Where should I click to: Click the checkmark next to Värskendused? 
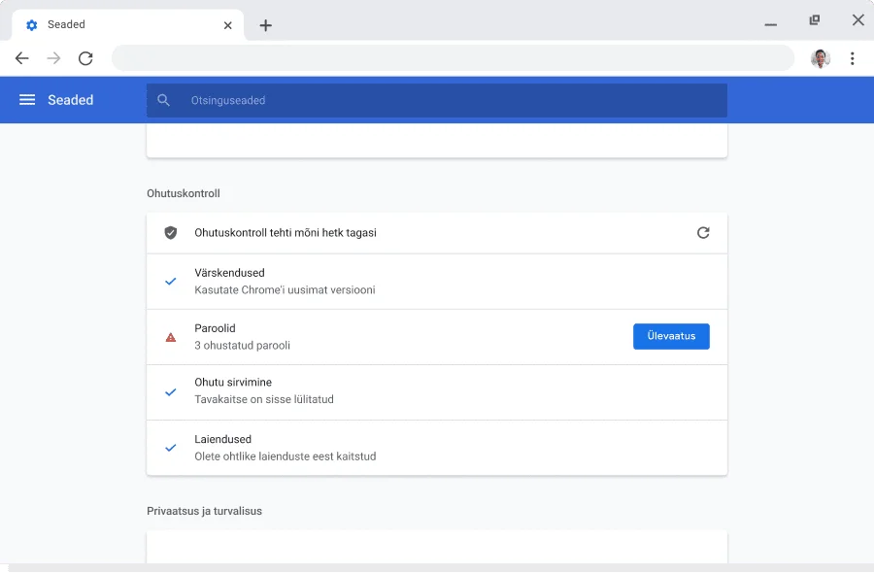(x=171, y=282)
